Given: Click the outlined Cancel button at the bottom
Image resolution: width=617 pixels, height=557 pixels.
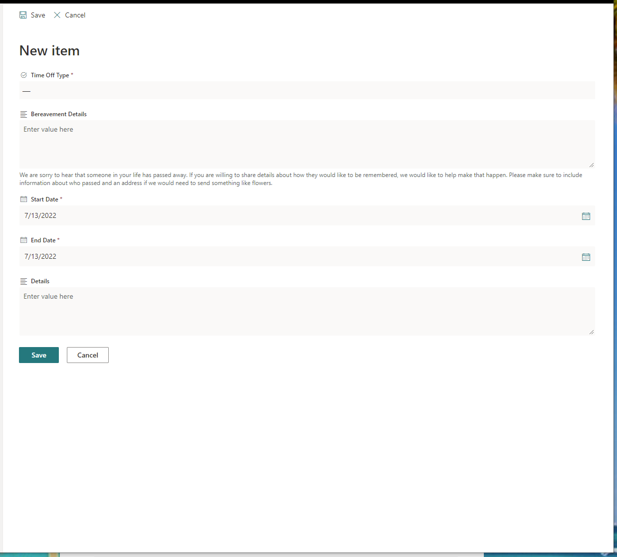Looking at the screenshot, I should 88,355.
